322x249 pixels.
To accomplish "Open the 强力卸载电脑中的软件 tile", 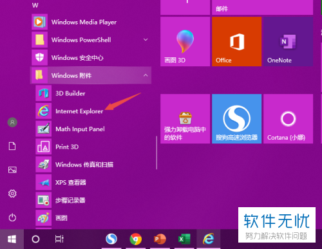I will click(x=185, y=118).
